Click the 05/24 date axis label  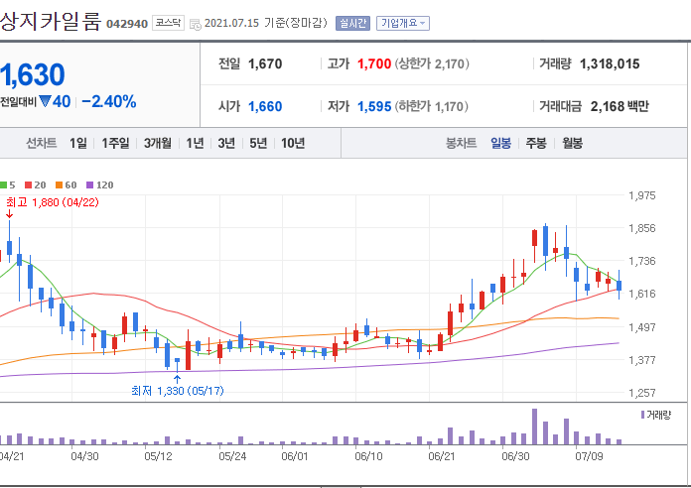[x=232, y=456]
